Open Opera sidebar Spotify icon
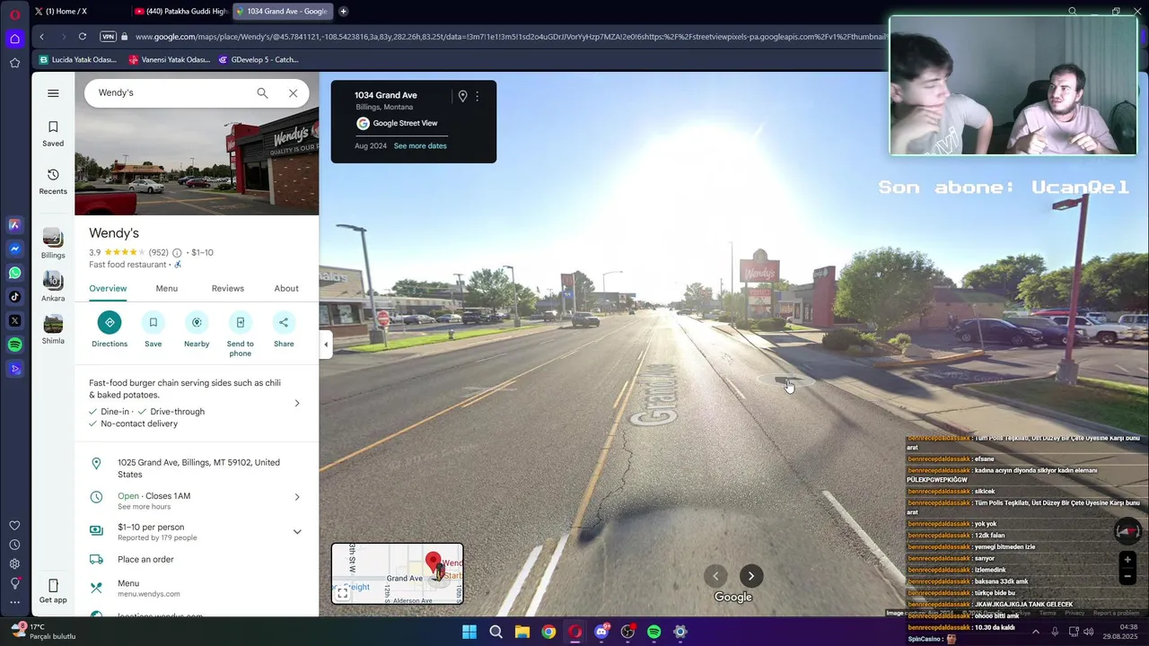1149x646 pixels. (14, 345)
